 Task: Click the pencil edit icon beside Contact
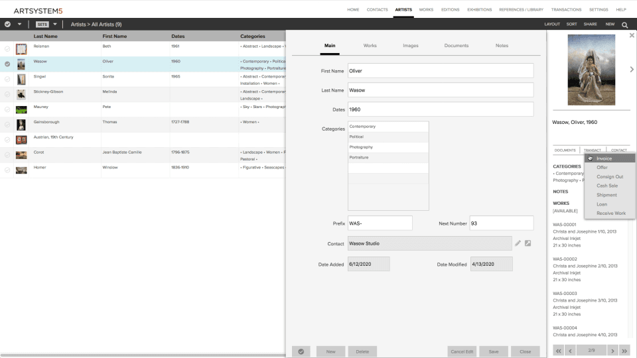pos(518,243)
